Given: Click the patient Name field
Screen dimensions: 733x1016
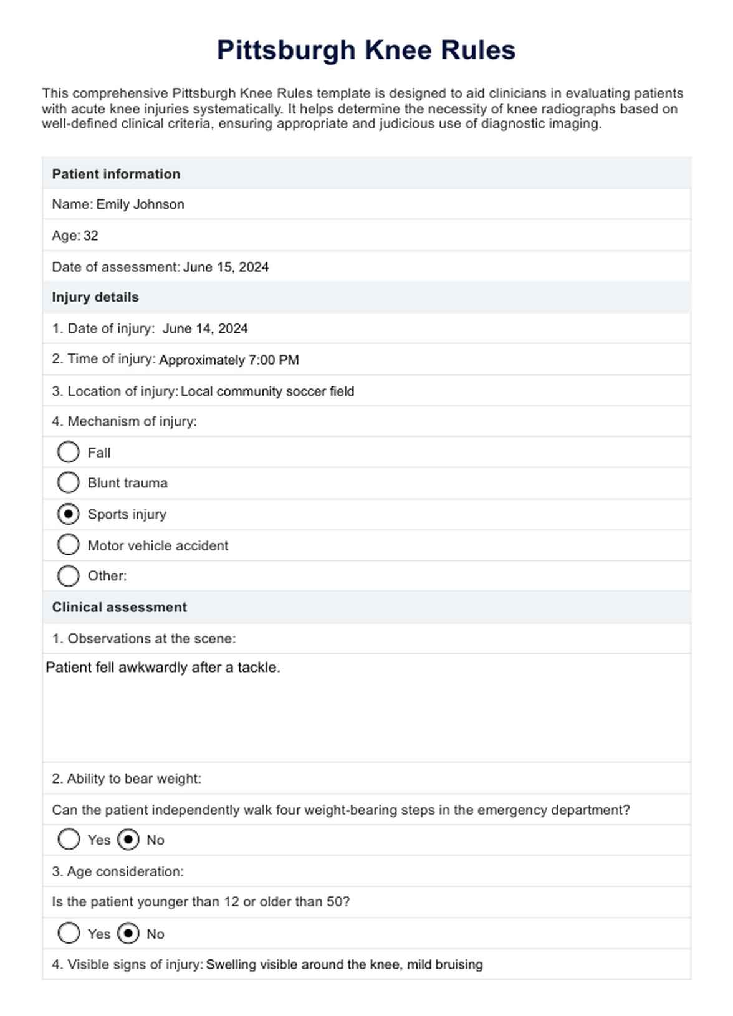Looking at the screenshot, I should (140, 204).
